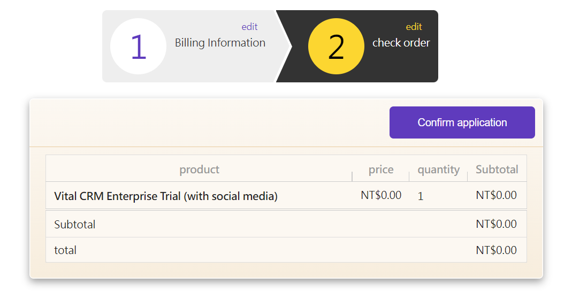Select the check order step
This screenshot has width=572, height=292.
click(x=401, y=43)
